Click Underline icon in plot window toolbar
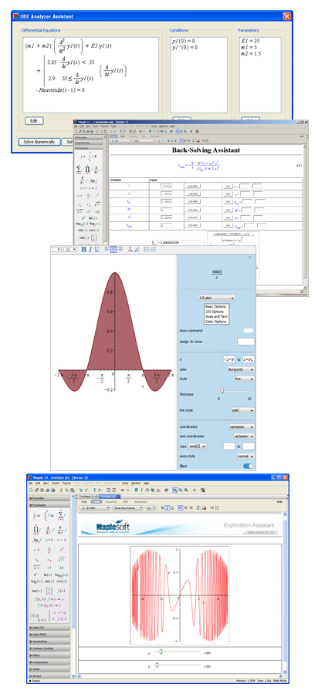This screenshot has width=318, height=694. tap(96, 250)
